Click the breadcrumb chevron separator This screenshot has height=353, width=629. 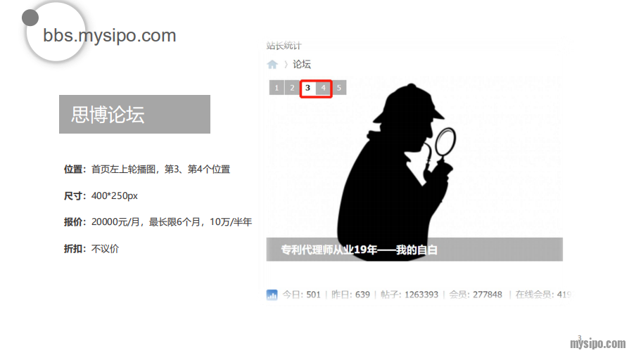click(x=286, y=64)
